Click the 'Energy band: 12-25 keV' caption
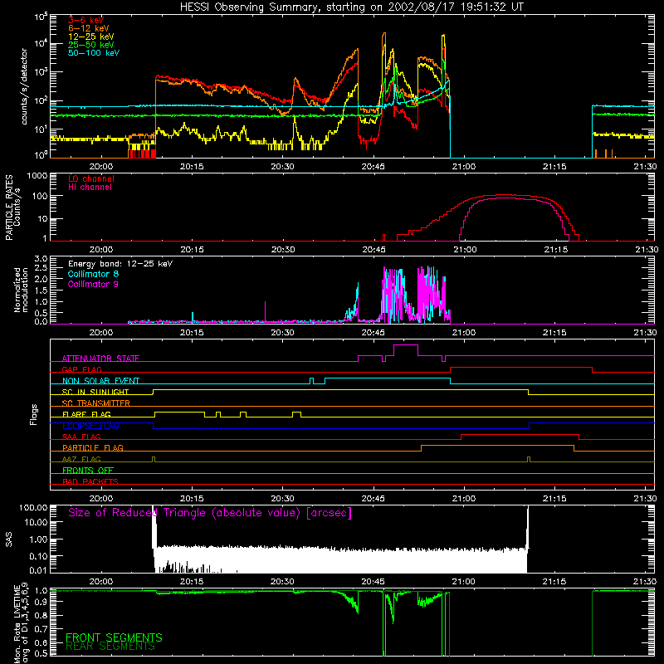Image resolution: width=664 pixels, height=664 pixels. pos(120,264)
